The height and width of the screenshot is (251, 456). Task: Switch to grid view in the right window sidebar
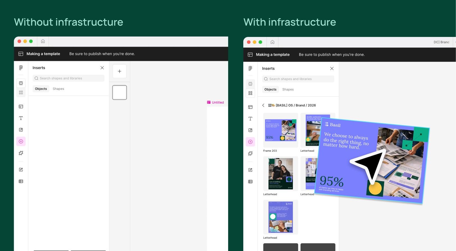point(250,93)
